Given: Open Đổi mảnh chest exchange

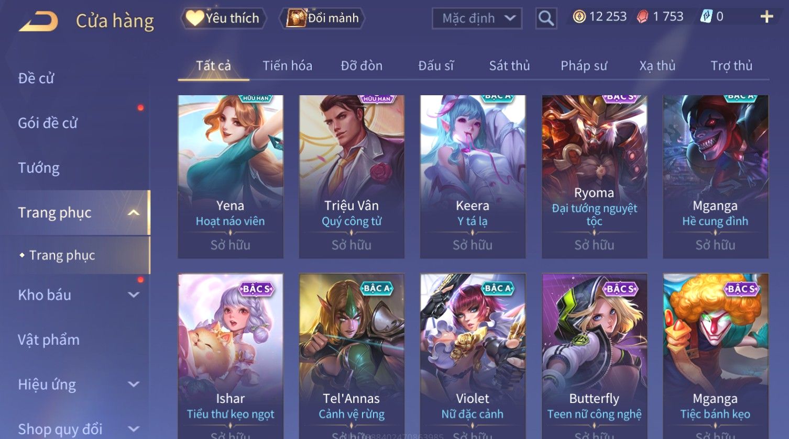Looking at the screenshot, I should 322,18.
